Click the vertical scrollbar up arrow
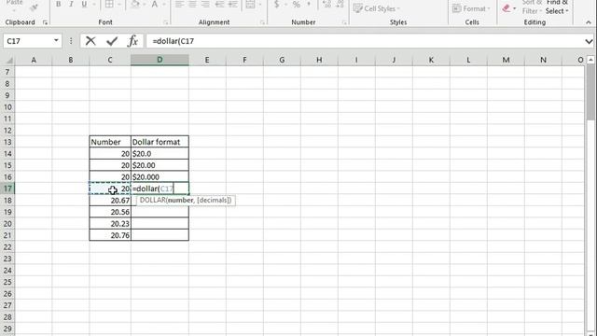The image size is (597, 336). click(x=590, y=60)
